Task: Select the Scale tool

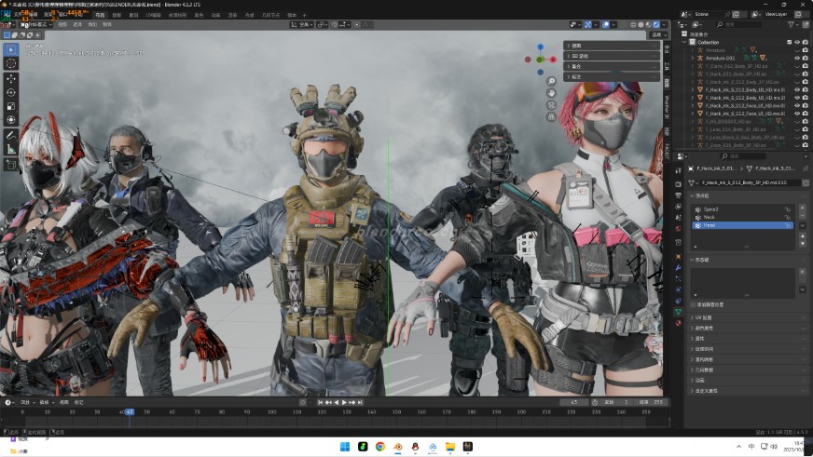Action: coord(11,106)
